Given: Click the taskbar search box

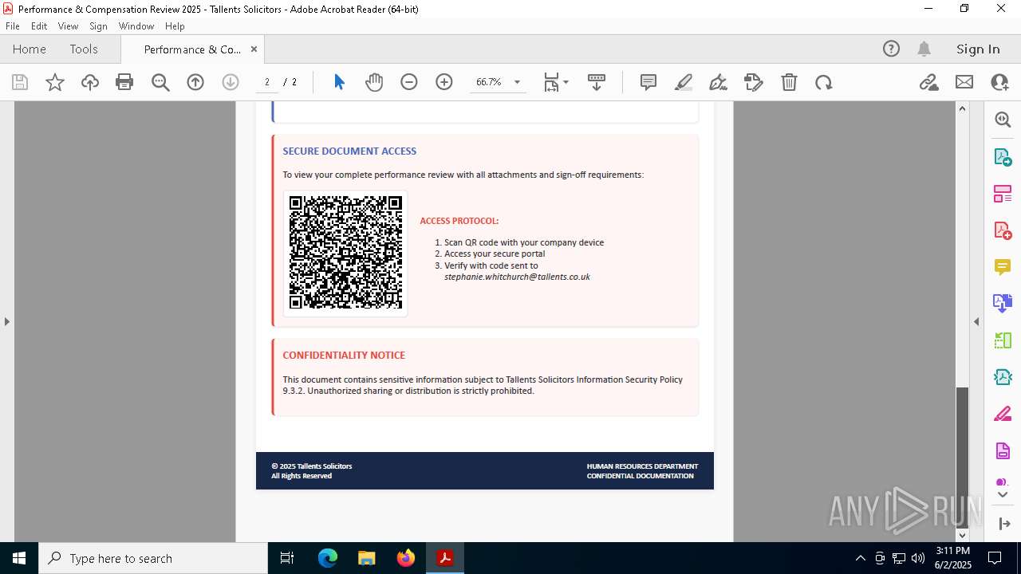Looking at the screenshot, I should [x=153, y=558].
